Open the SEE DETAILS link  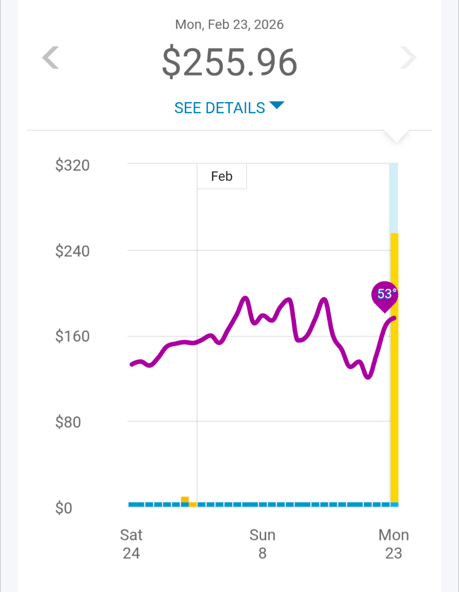[x=220, y=107]
